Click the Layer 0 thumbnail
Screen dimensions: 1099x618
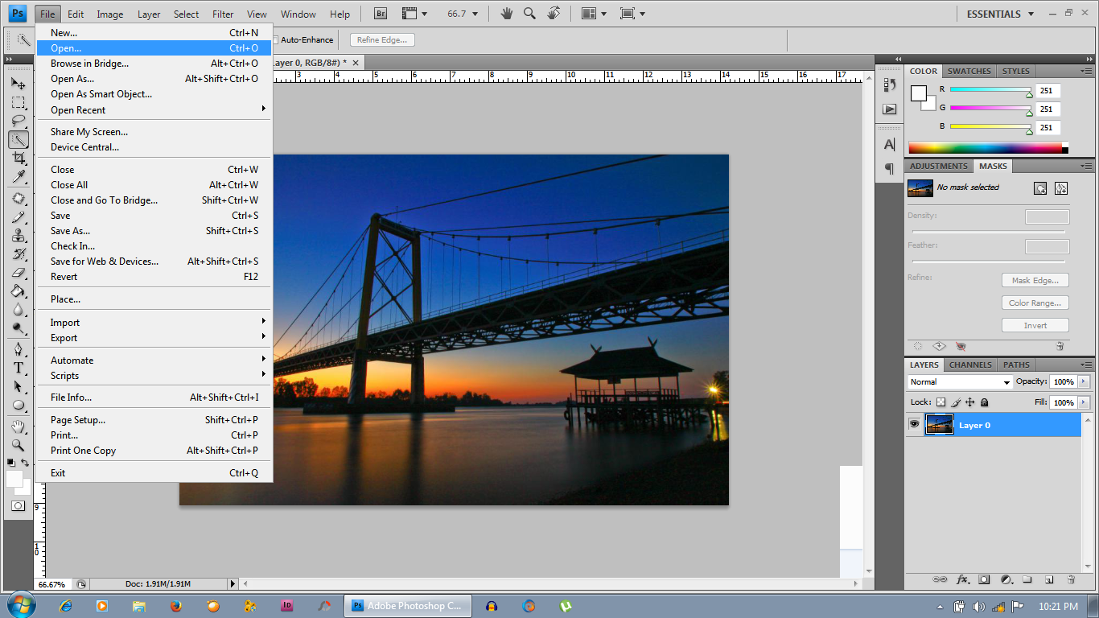point(939,425)
